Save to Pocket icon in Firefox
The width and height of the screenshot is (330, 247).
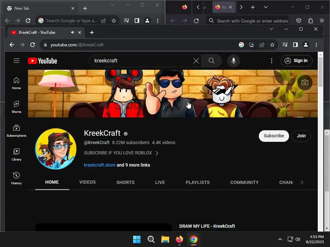(x=299, y=21)
